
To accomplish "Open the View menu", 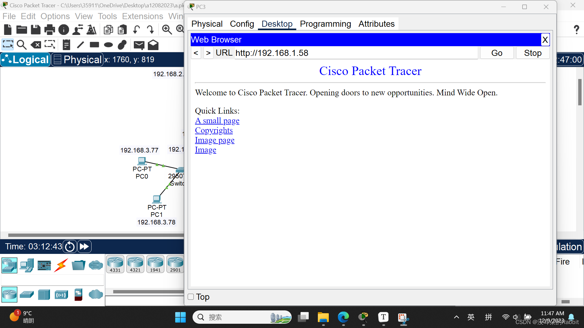I will point(84,16).
